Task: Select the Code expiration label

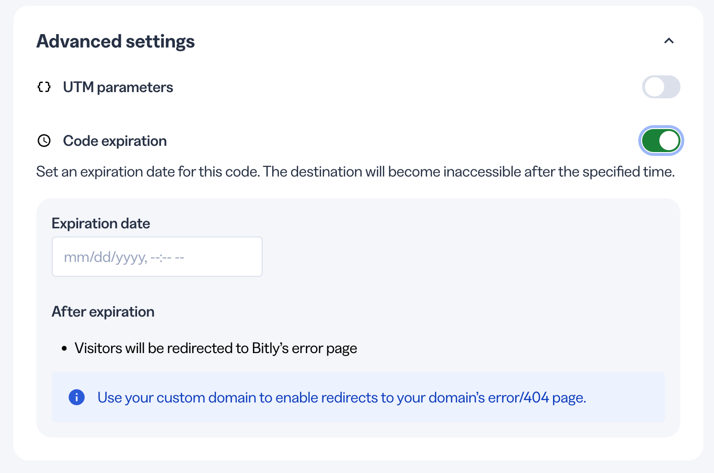Action: 115,141
